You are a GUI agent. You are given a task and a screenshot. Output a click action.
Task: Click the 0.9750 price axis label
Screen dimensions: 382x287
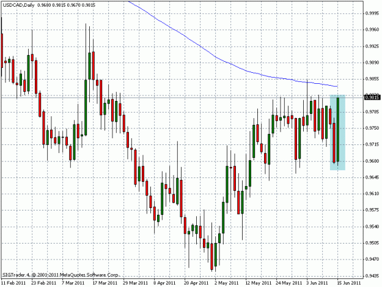[x=373, y=128]
